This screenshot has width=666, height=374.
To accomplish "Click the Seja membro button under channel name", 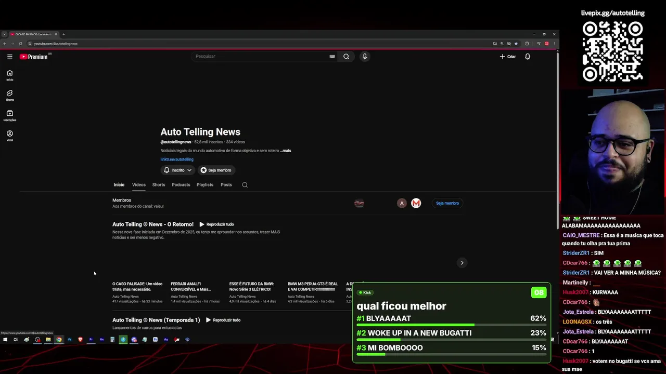I will (216, 170).
